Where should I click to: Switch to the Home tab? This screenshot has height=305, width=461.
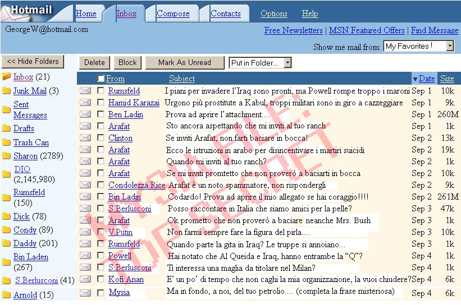86,13
